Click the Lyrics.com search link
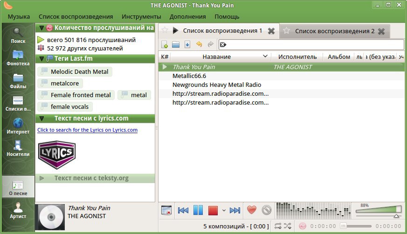Image resolution: width=407 pixels, height=234 pixels. click(x=88, y=130)
